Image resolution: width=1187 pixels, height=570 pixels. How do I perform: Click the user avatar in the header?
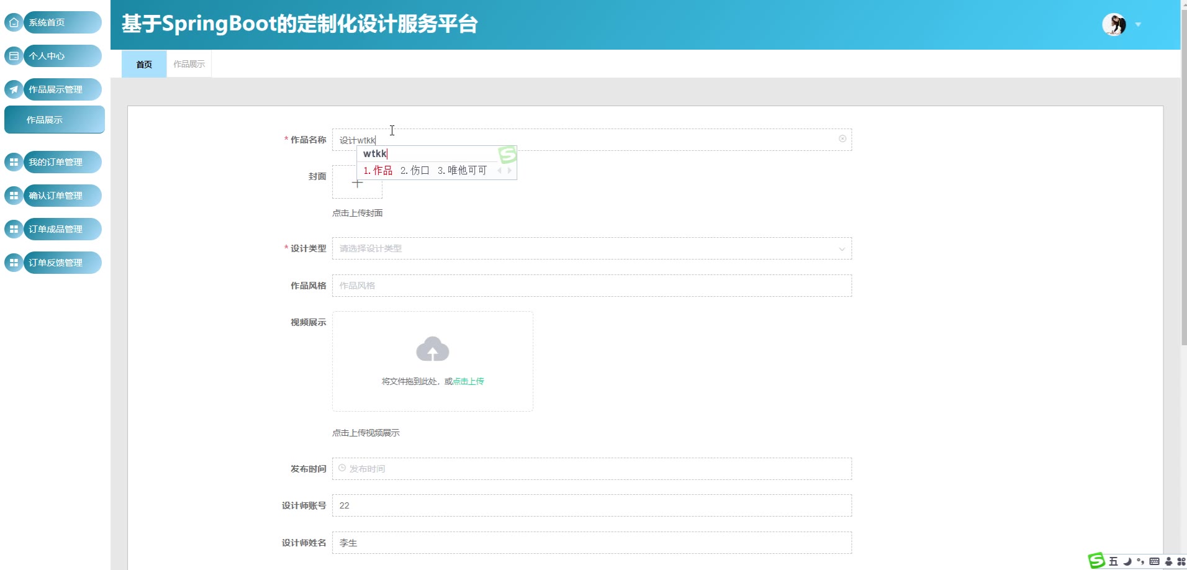[1114, 25]
